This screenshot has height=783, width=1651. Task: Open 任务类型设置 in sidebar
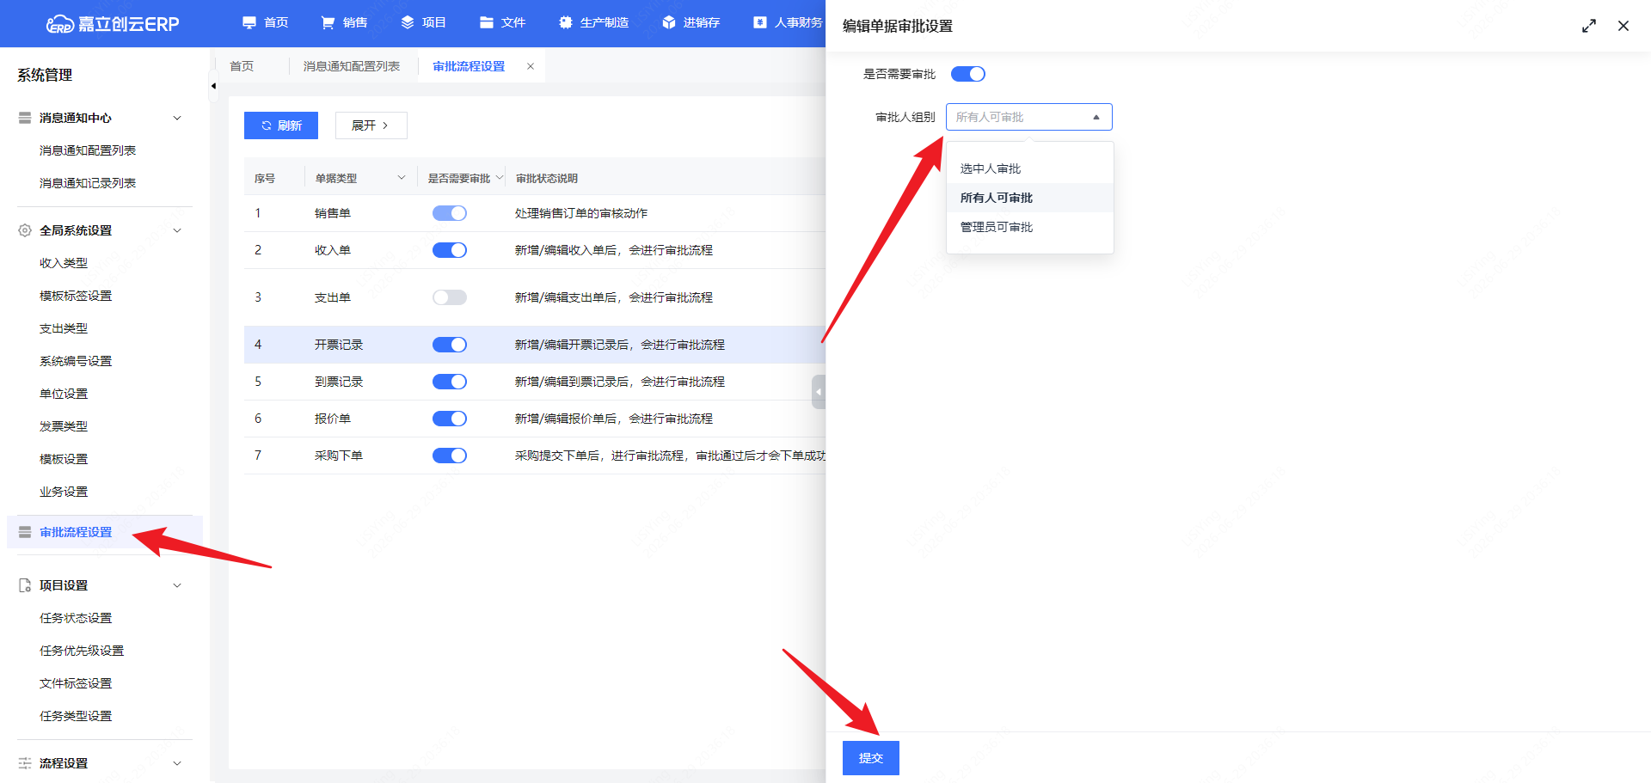point(76,716)
